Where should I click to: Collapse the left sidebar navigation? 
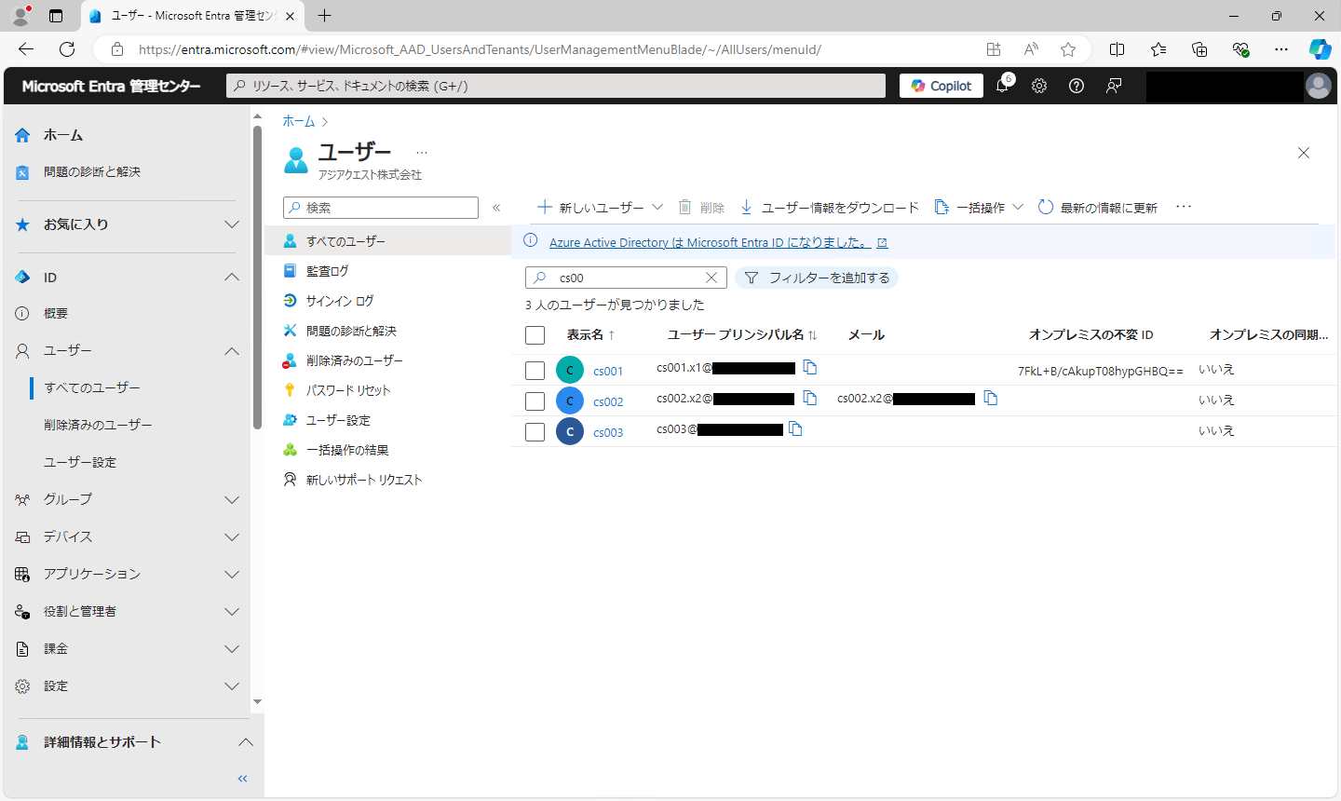tap(243, 779)
